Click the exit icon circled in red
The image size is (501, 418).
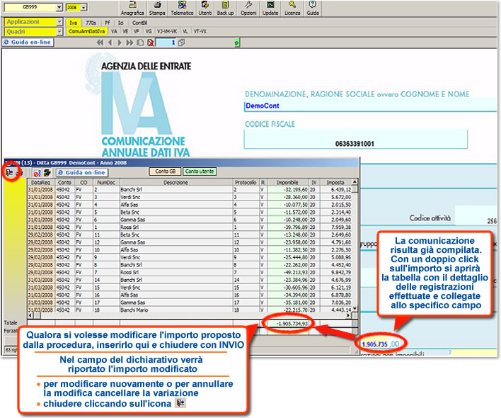(x=11, y=171)
